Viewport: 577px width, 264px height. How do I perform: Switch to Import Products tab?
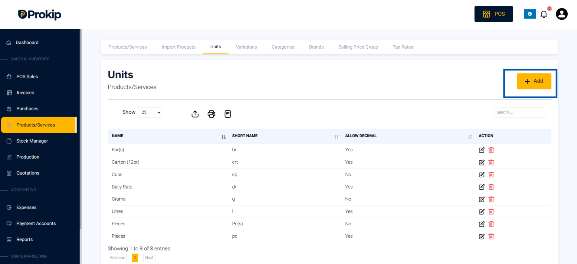click(x=179, y=47)
